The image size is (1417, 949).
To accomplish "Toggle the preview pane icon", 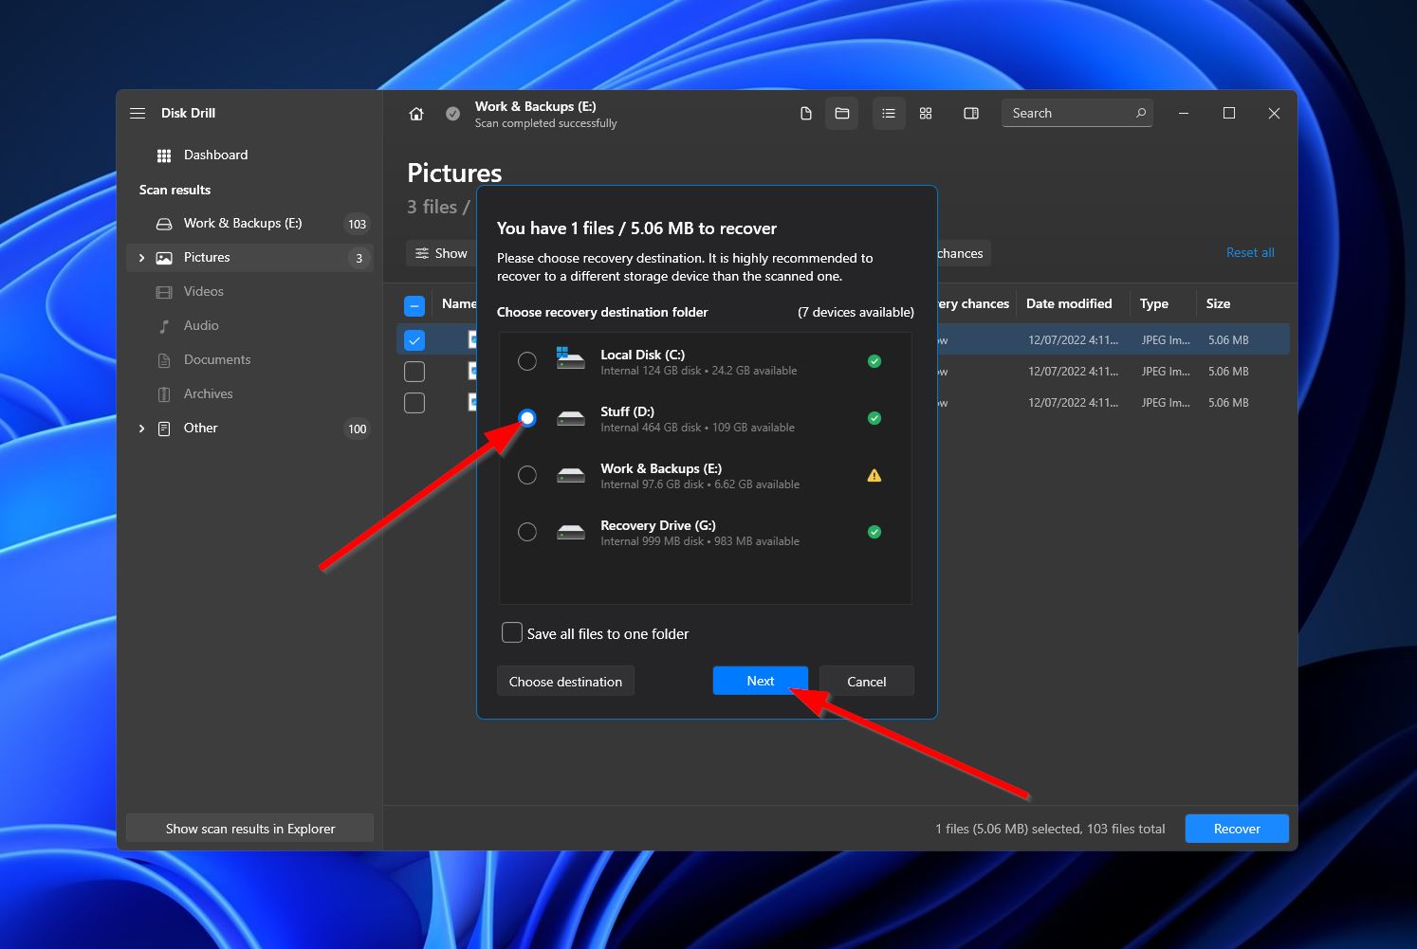I will [x=971, y=114].
